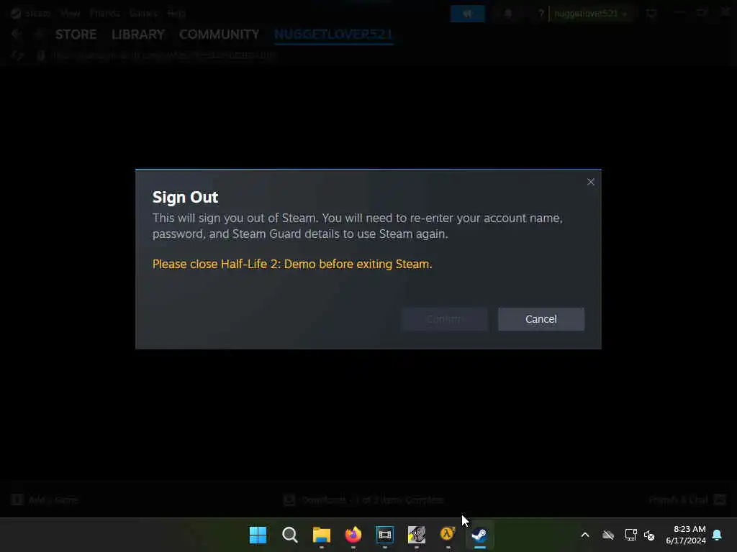Click the Big Picture mode monitor icon
This screenshot has width=737, height=552.
651,14
